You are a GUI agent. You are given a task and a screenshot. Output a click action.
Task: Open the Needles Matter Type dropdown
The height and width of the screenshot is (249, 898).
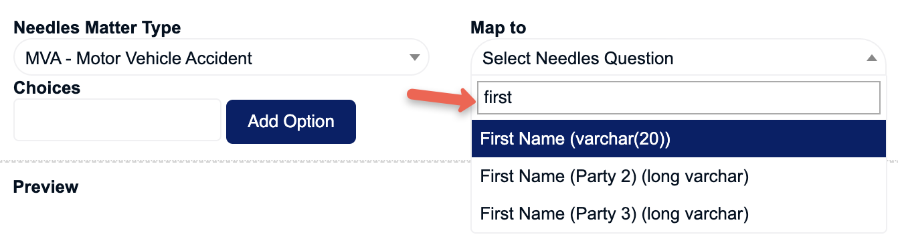(x=221, y=58)
